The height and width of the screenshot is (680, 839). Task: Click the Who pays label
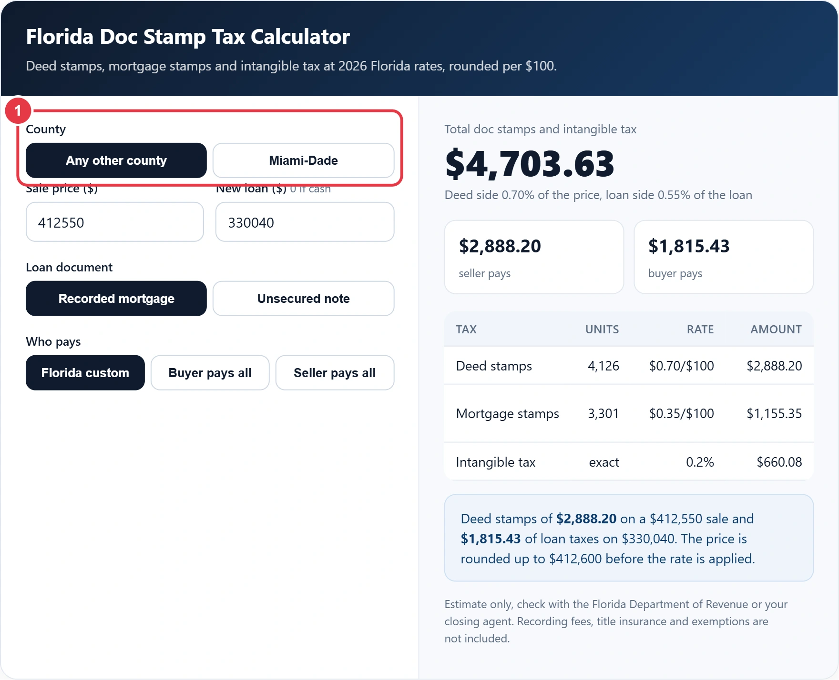point(53,341)
